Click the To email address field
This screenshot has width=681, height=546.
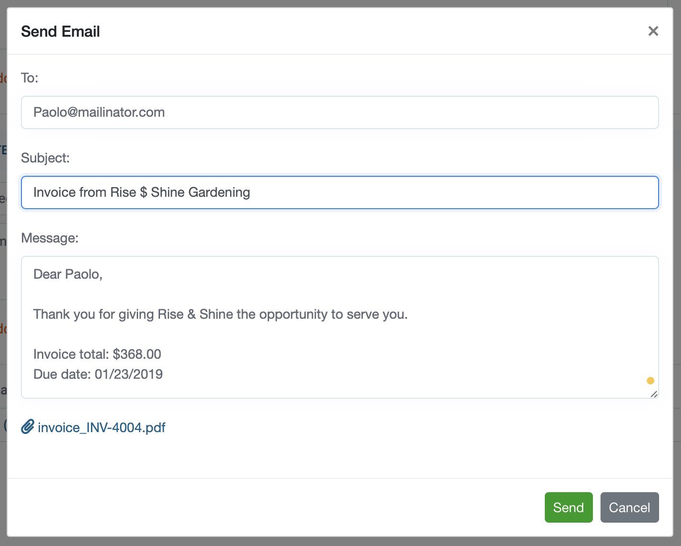tap(340, 112)
